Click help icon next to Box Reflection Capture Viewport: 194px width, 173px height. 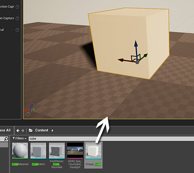[17, 7]
